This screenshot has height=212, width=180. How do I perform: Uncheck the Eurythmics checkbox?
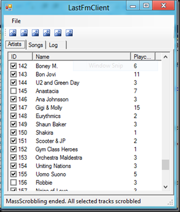click(x=13, y=116)
